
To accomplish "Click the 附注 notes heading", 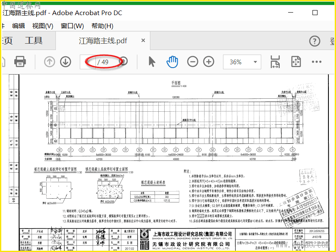I will (x=187, y=171).
